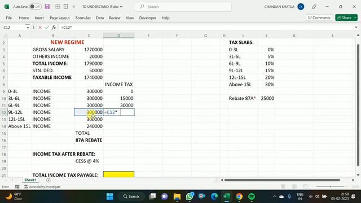The height and width of the screenshot is (203, 361).
Task: Click the pen Coming Soon icon
Action: pos(314,7)
